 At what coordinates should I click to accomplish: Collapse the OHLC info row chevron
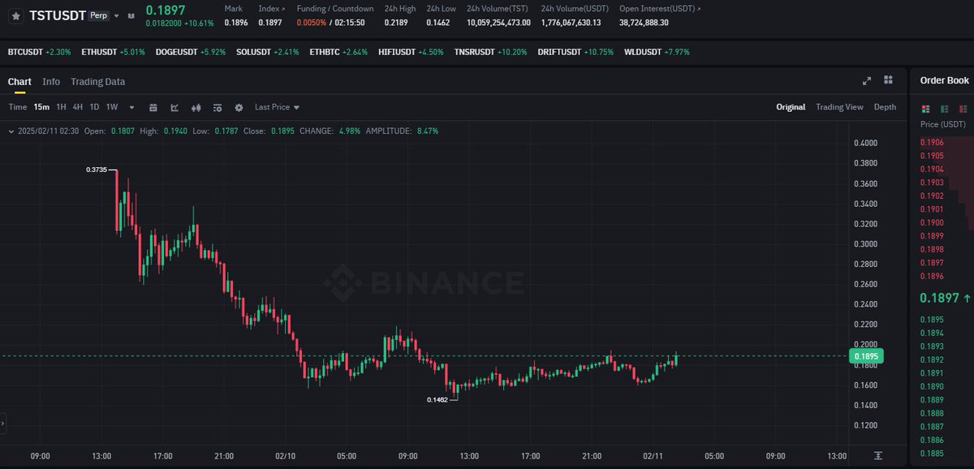(x=11, y=131)
